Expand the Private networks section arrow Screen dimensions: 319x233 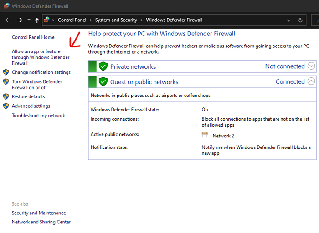(x=311, y=66)
